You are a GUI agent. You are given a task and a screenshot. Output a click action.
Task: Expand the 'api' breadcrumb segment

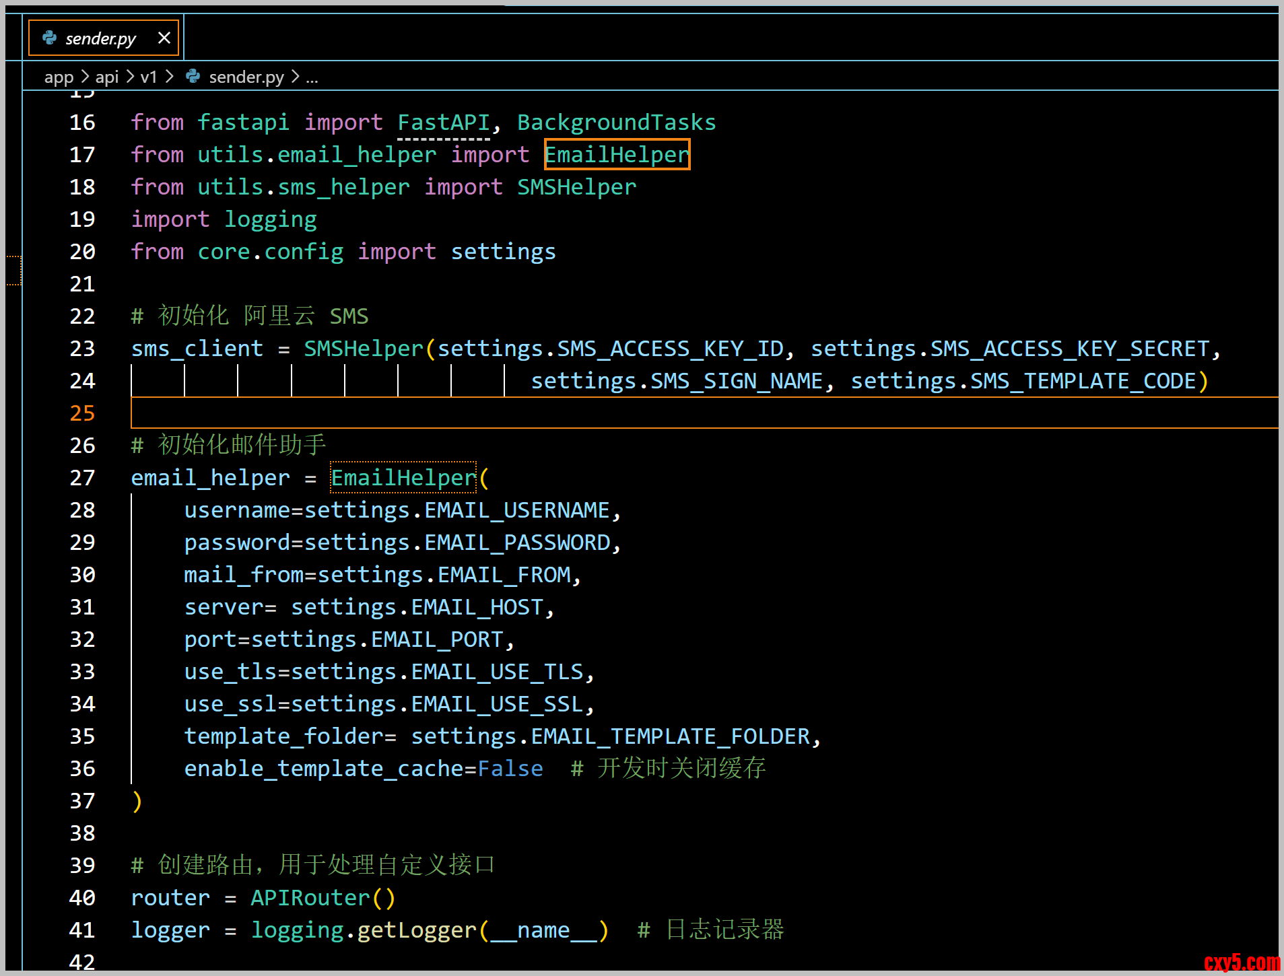pyautogui.click(x=106, y=77)
